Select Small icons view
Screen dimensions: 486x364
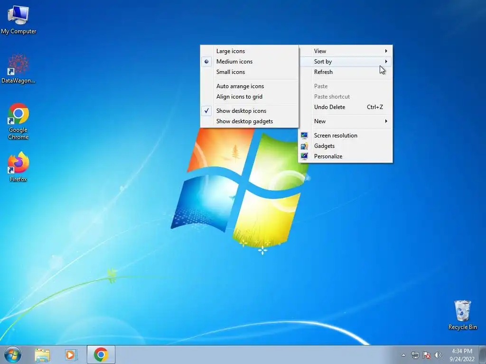(249, 72)
